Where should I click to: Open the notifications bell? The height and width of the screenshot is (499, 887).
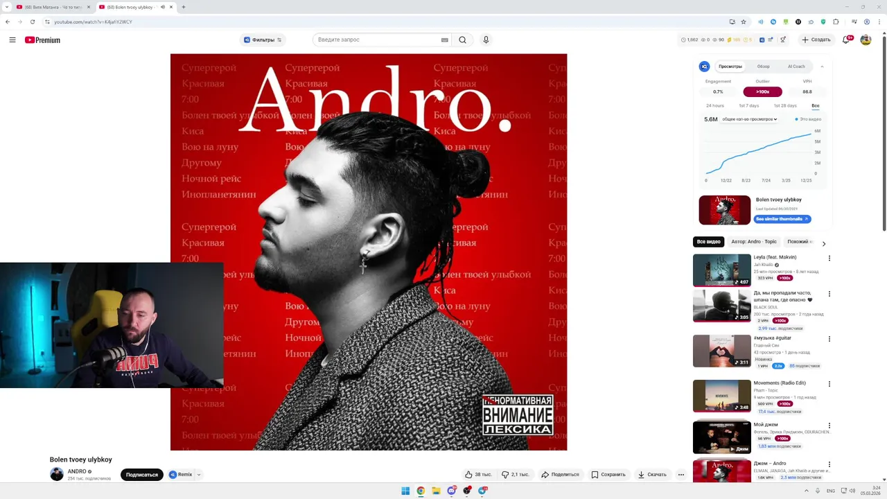[846, 40]
